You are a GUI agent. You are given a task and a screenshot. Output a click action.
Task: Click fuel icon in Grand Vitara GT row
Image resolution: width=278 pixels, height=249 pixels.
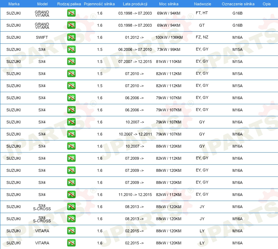(71, 25)
